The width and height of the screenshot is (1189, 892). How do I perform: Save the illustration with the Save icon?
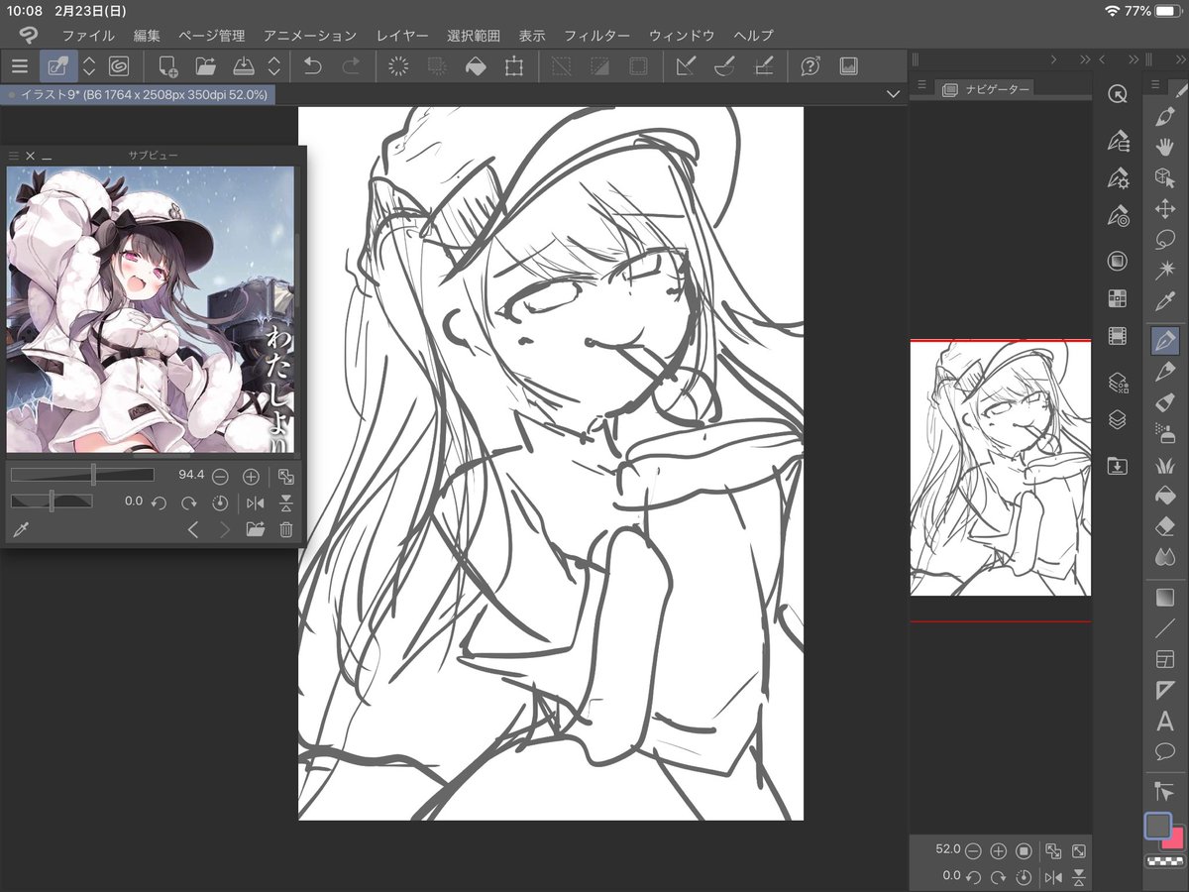click(x=244, y=66)
